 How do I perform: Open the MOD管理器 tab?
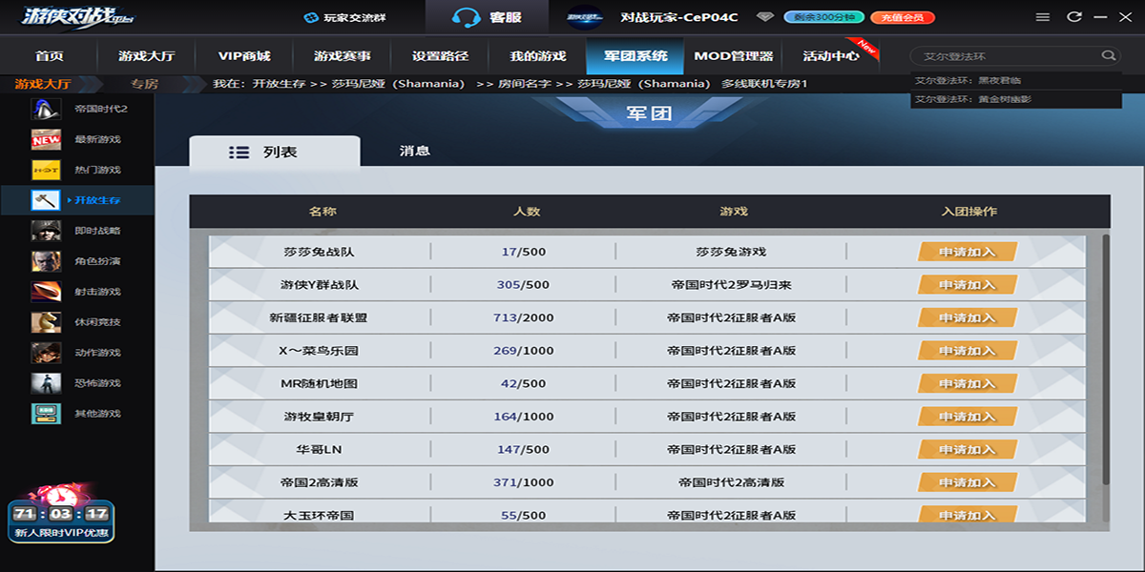coord(733,56)
